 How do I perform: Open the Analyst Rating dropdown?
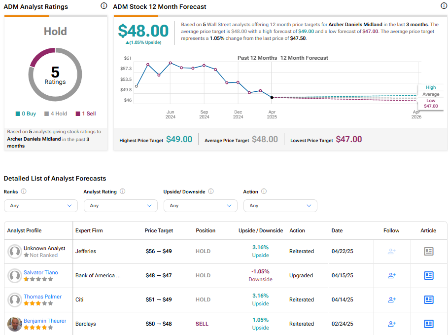[x=121, y=206]
